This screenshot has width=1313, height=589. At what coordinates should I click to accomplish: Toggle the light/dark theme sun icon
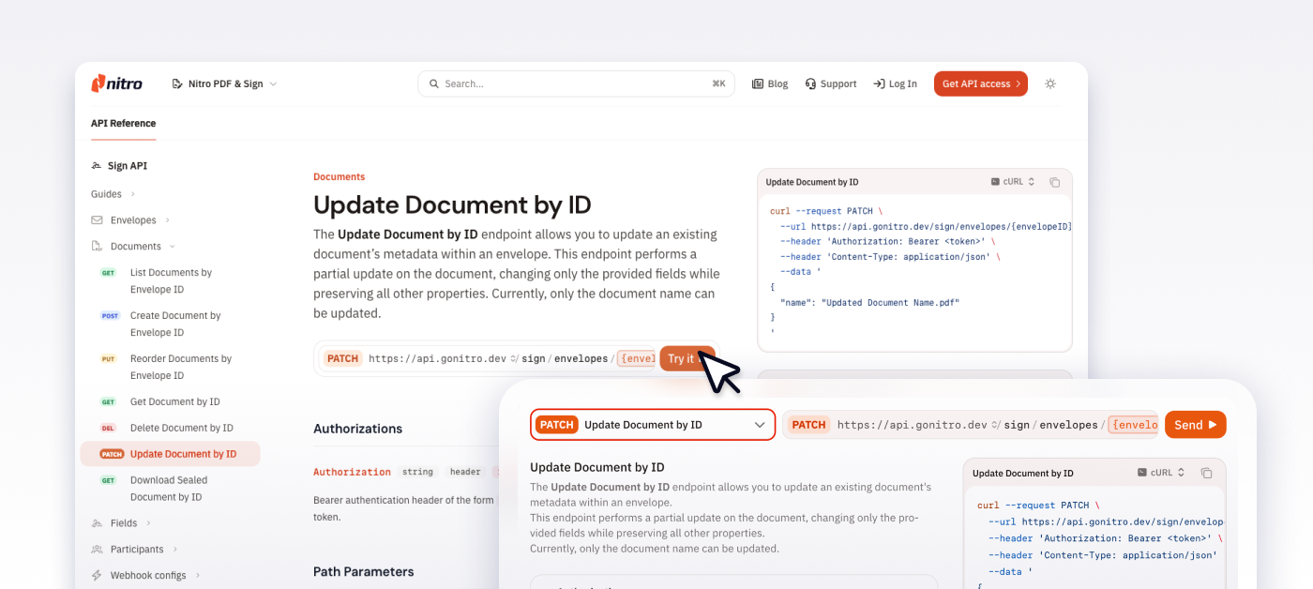click(1050, 83)
